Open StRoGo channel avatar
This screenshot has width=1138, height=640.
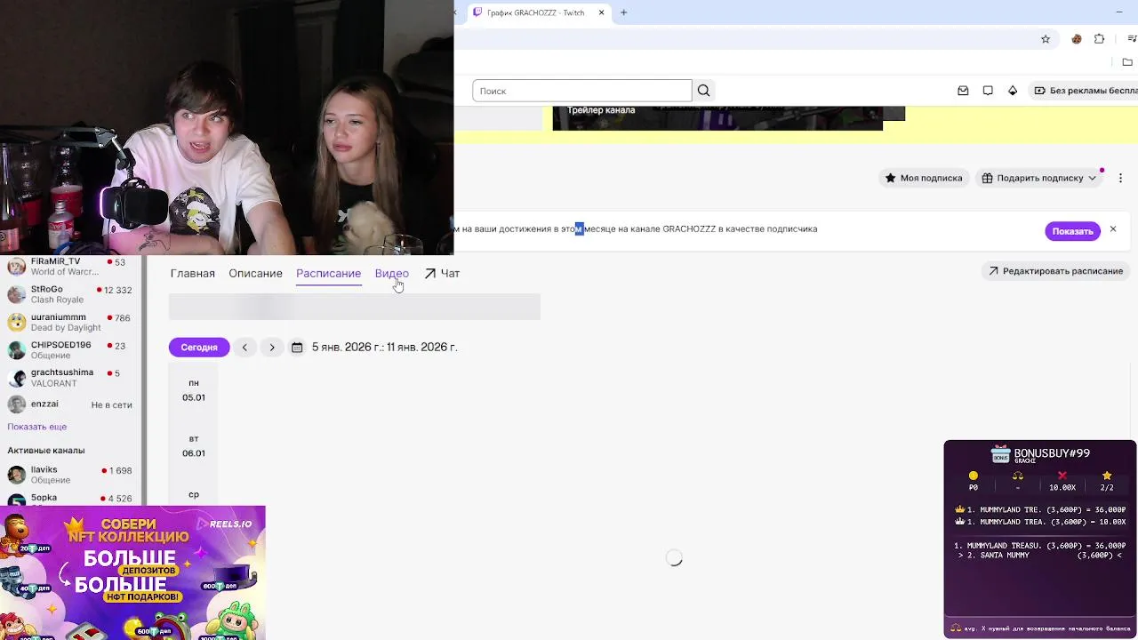click(x=16, y=294)
